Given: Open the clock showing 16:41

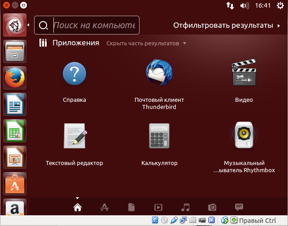Looking at the screenshot, I should tap(262, 5).
